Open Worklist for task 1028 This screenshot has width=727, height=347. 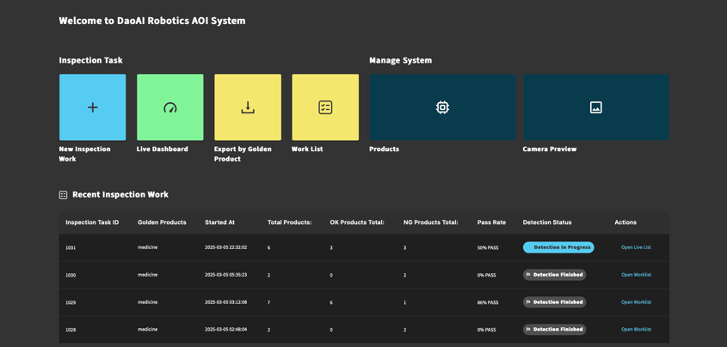(x=636, y=330)
